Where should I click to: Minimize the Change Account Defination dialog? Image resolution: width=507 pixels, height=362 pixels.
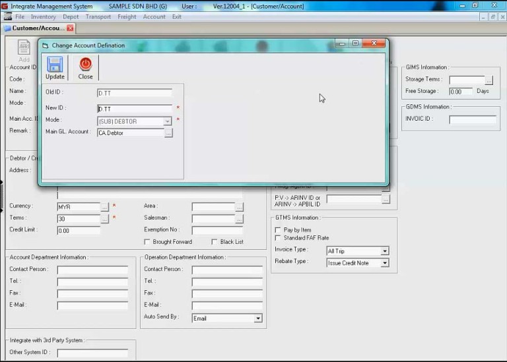[342, 44]
